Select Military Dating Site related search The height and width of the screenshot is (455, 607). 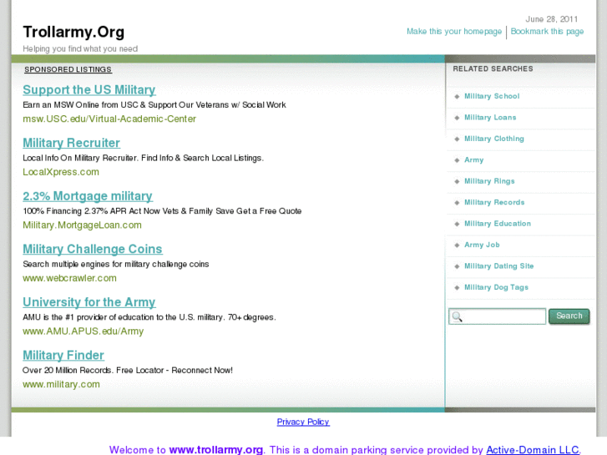click(x=499, y=266)
